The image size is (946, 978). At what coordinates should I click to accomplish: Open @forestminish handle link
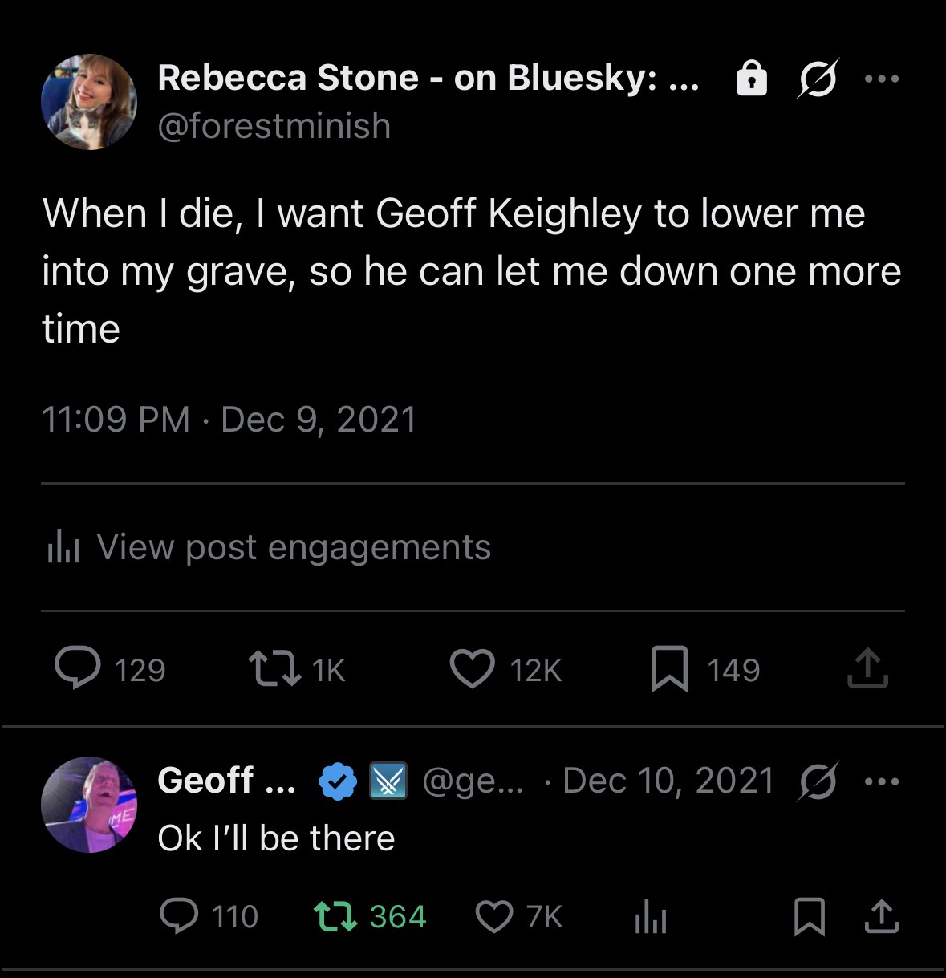point(274,126)
